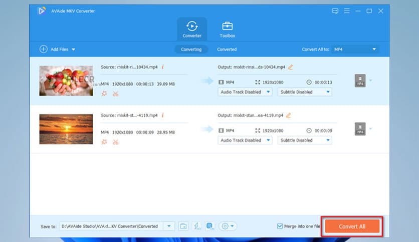Image resolution: width=419 pixels, height=242 pixels.
Task: Click Source: mixkit-st...-4119.mp4 label
Action: pos(129,115)
